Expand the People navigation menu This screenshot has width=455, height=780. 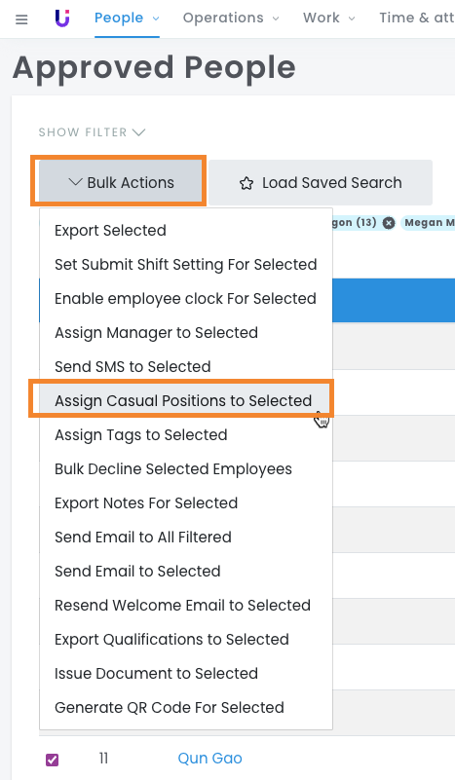[x=127, y=18]
